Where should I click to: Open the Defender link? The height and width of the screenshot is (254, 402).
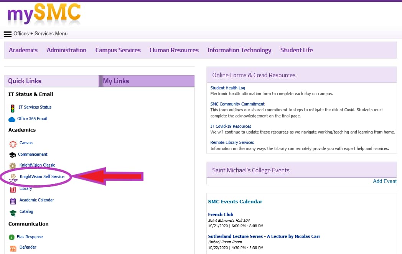[x=28, y=247]
